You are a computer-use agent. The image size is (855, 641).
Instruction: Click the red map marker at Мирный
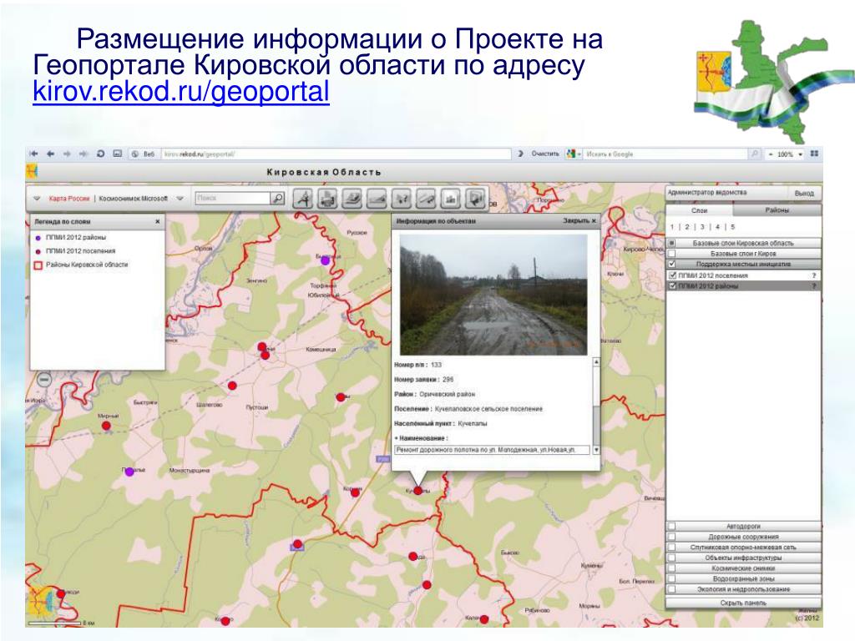(106, 426)
